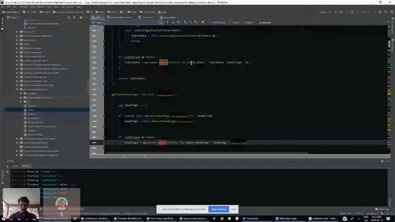The height and width of the screenshot is (222, 395).
Task: Open the Windows notification center icon
Action: (x=388, y=218)
